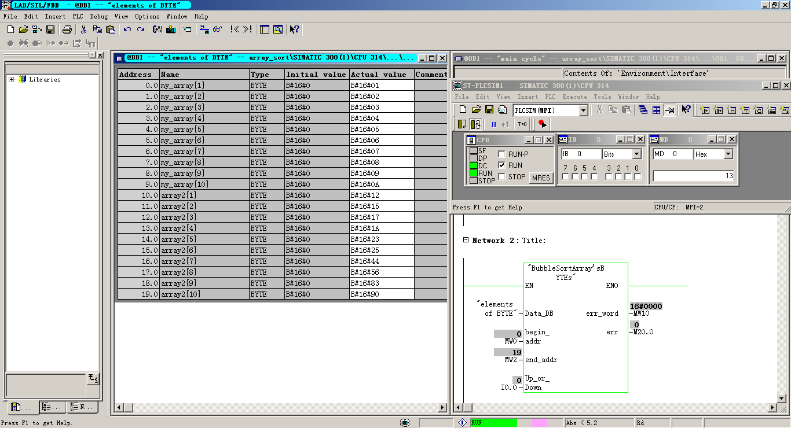Click the T=0 reset timers icon

click(522, 124)
